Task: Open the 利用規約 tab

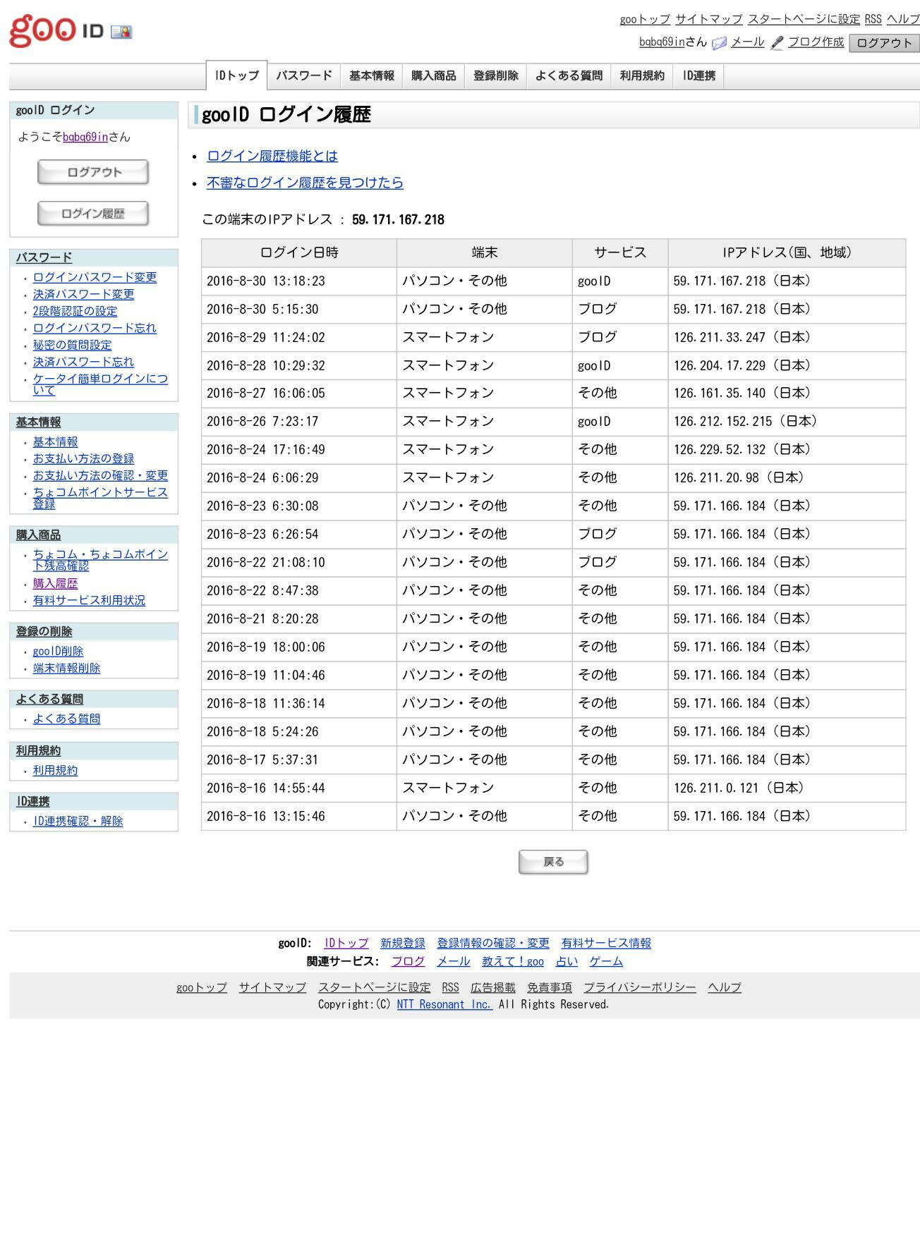Action: (x=642, y=75)
